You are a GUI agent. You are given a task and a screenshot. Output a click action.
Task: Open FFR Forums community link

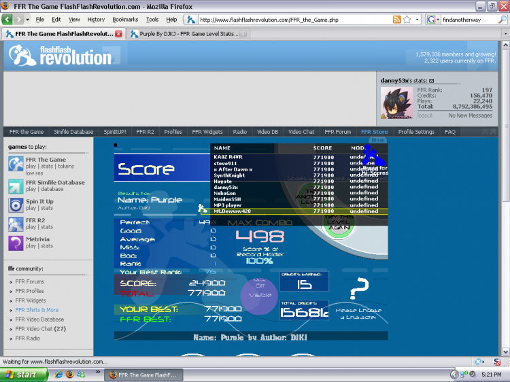point(30,281)
